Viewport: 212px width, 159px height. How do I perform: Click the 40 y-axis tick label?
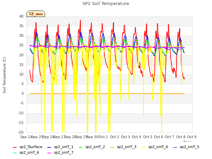(x=21, y=16)
